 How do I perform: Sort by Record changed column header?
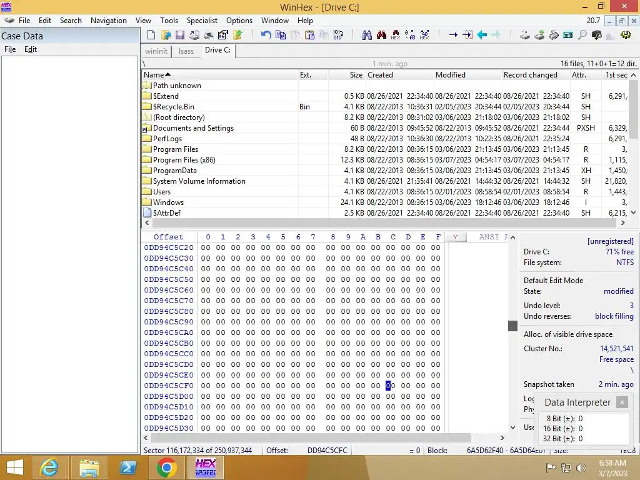tap(536, 75)
